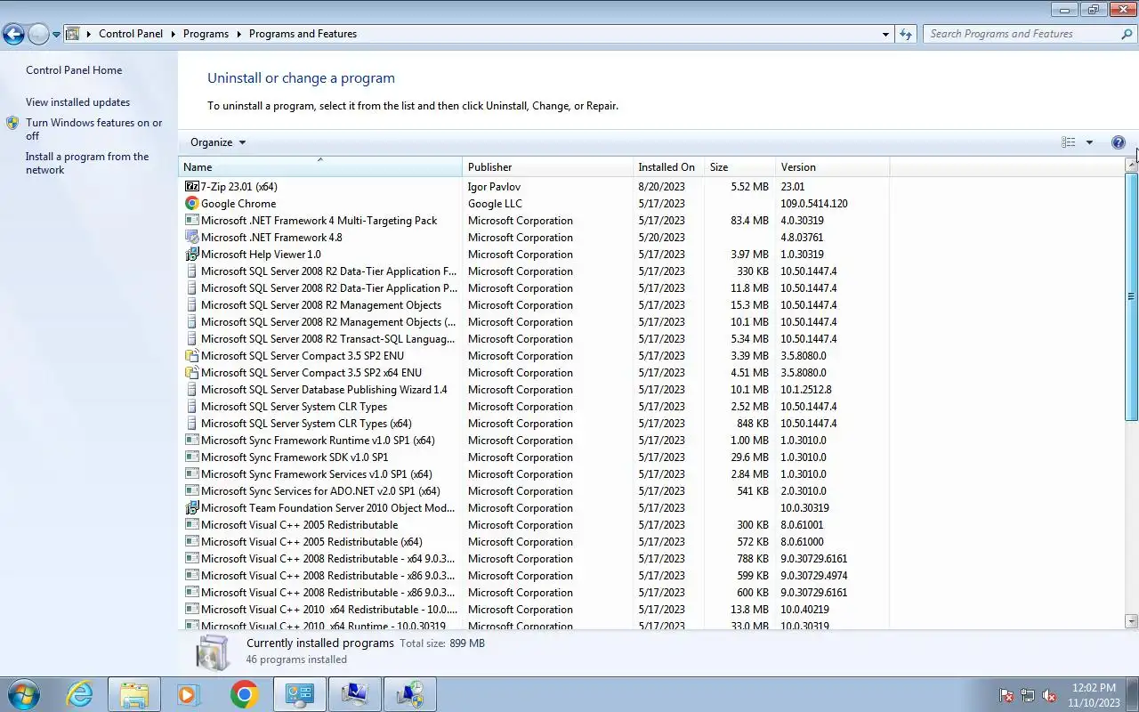1139x712 pixels.
Task: Launch Internet Explorer from the taskbar
Action: [x=80, y=694]
